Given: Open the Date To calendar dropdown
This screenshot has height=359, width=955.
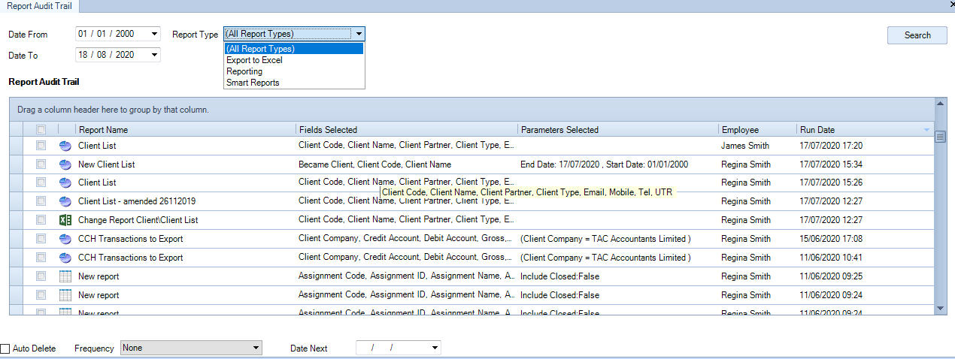Looking at the screenshot, I should point(154,55).
